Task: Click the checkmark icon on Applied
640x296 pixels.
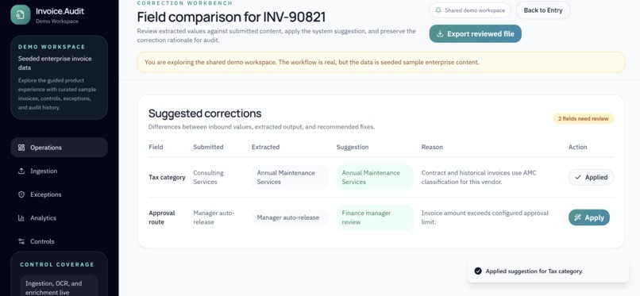Action: (578, 177)
